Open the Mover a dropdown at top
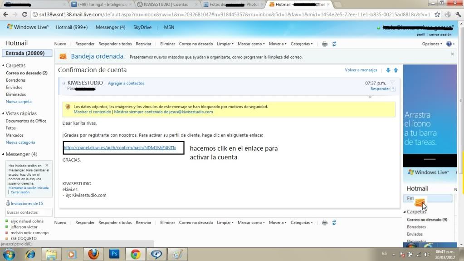The height and width of the screenshot is (261, 464). [278, 44]
